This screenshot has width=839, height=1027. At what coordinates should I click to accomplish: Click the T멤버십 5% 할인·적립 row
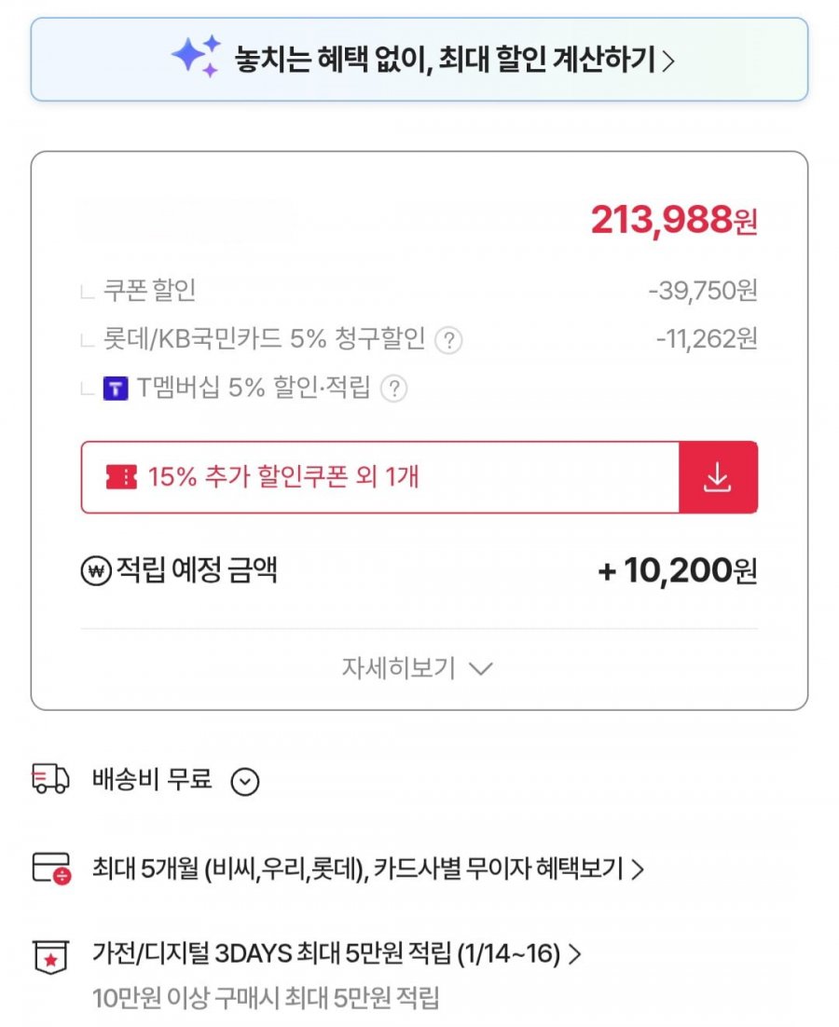pyautogui.click(x=254, y=389)
